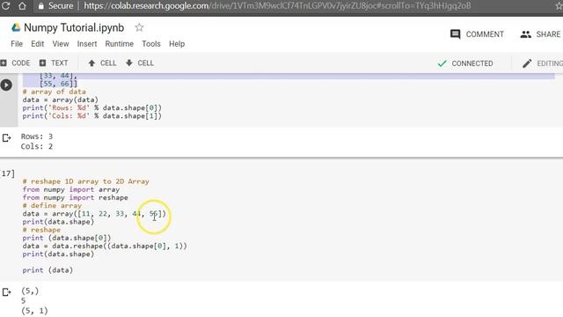Open the Edit menu
This screenshot has height=317, width=563.
(37, 44)
